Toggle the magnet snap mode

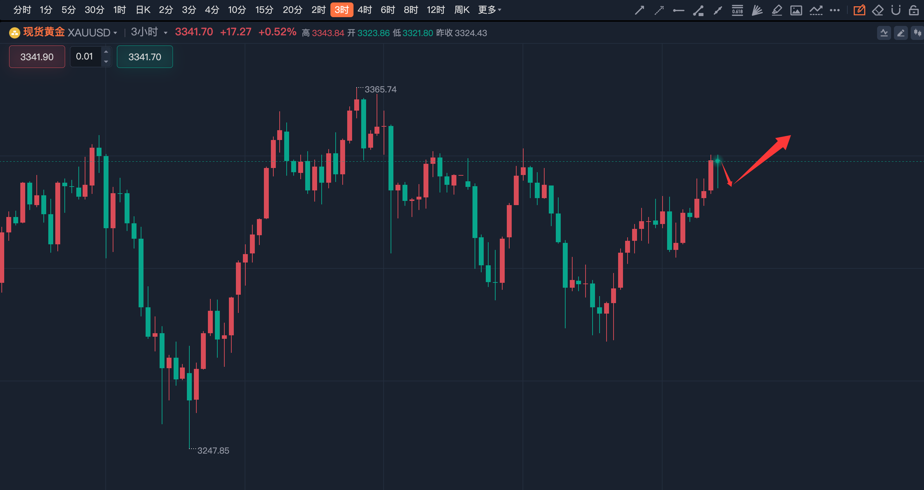896,10
